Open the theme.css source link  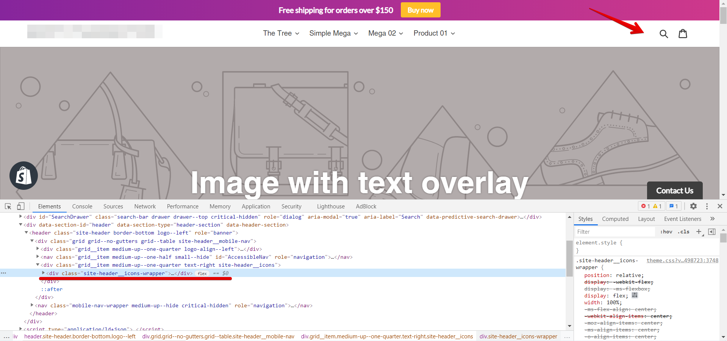(x=682, y=260)
